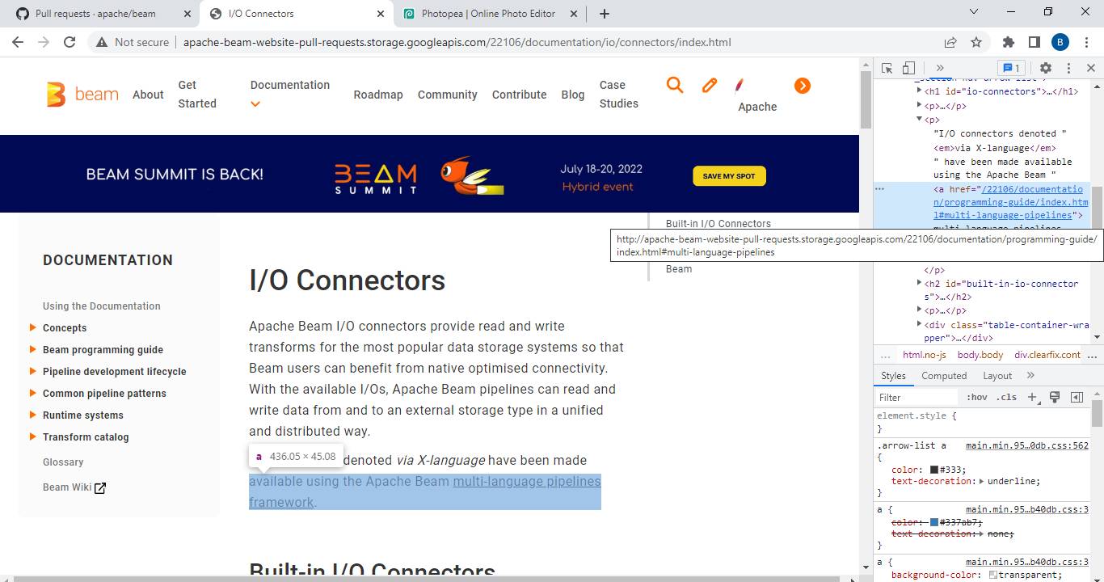Open the search icon on the Beam navbar
1104x582 pixels.
pyautogui.click(x=675, y=85)
